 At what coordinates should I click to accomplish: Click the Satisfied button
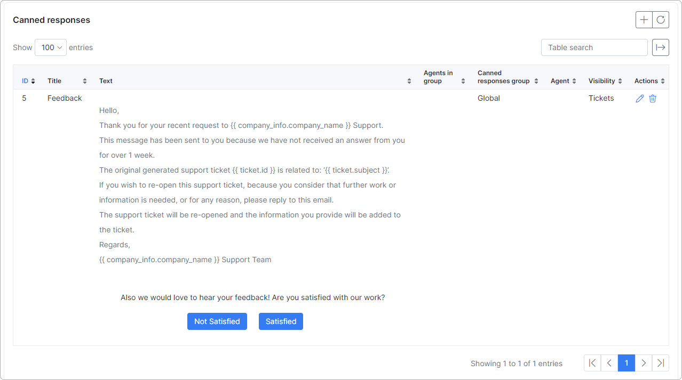click(281, 321)
